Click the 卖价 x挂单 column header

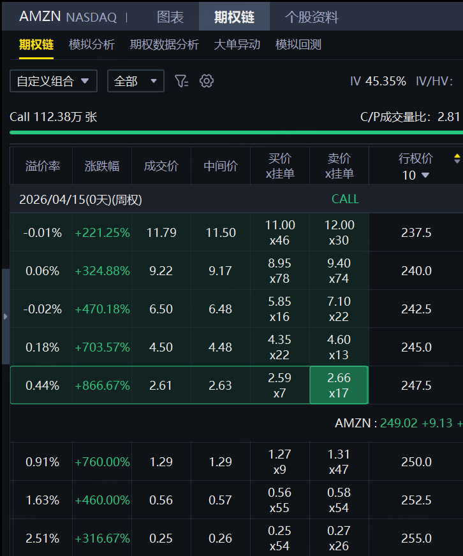339,166
